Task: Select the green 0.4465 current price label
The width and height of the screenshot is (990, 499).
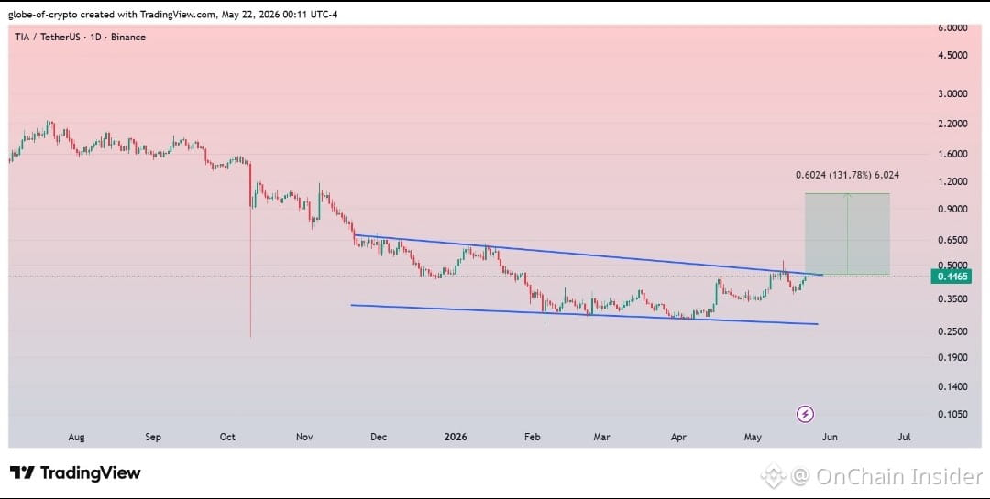Action: click(952, 277)
